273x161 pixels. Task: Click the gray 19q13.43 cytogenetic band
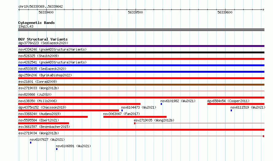point(141,30)
